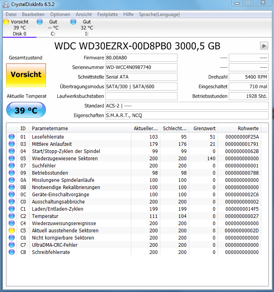Image resolution: width=274 pixels, height=292 pixels.
Task: Click the UltraDMA-CRC-Fehler parameter name
Action: point(54,245)
